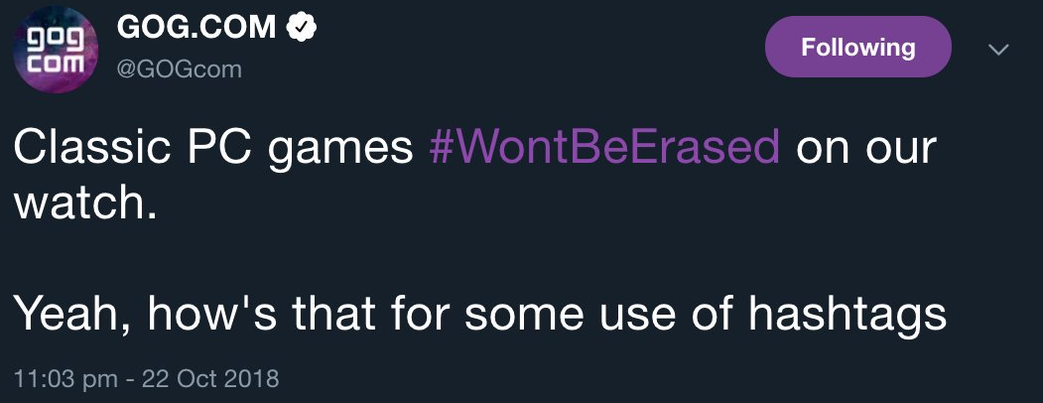
Task: Click the GOG.com profile avatar
Action: pos(56,48)
